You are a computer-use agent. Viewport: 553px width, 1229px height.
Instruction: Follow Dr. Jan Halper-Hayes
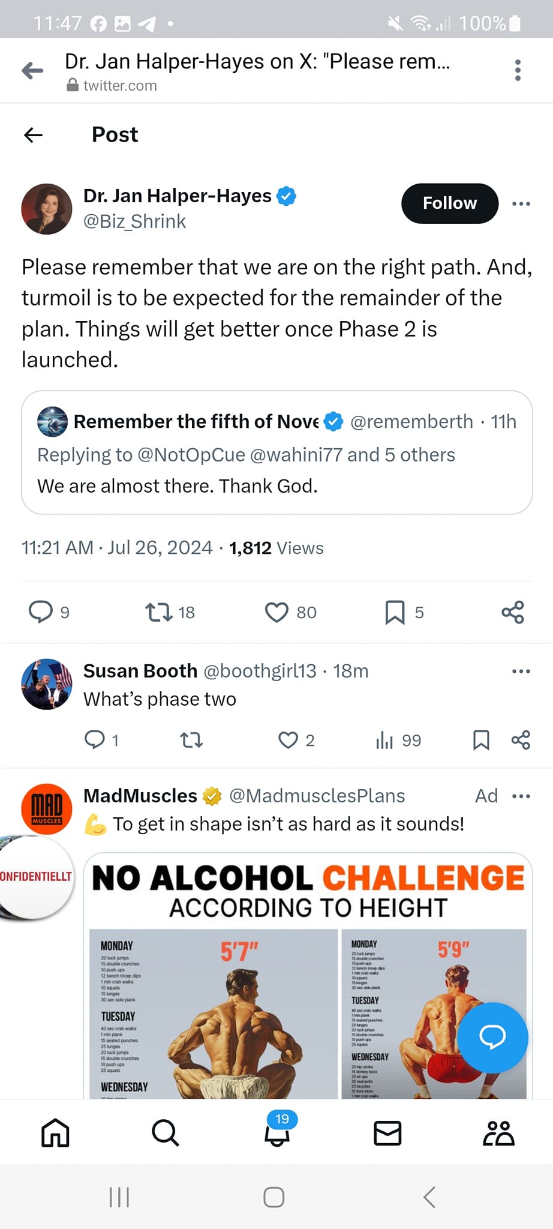[x=449, y=203]
